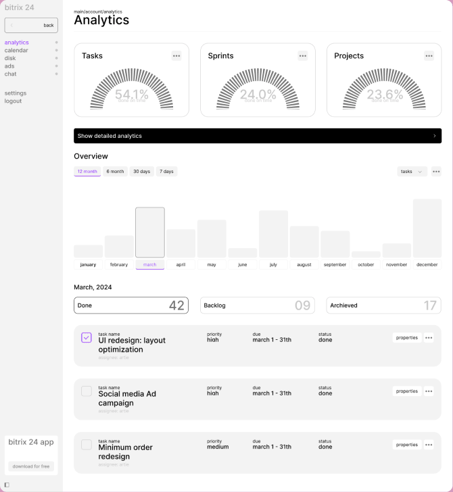Check the Social media Ad campaign checkbox

click(x=87, y=391)
